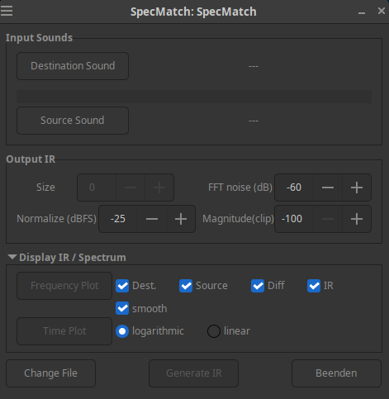Screen dimensions: 389x399
Task: Click into the FFT noise value field
Action: 294,188
